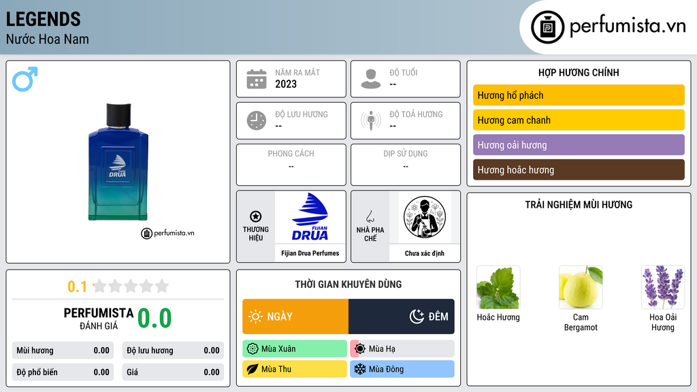Click the small perfumista.vn watermark logo under bottle
This screenshot has width=697, height=392.
click(x=167, y=233)
